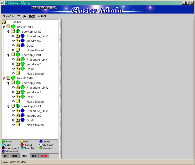This screenshot has height=165, width=195.
Task: Click Non-affiliated icon under hstcl01RMS userApp_Link2
Action: click(x=18, y=50)
